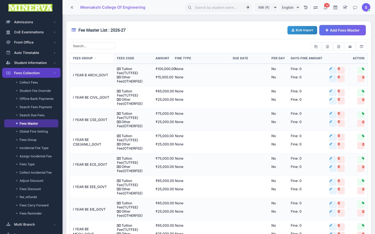375x234 pixels.
Task: Expand the Multi Branch sidebar menu
Action: click(x=31, y=224)
